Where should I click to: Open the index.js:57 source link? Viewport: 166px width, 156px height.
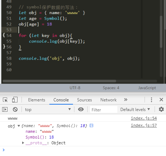(x=144, y=125)
